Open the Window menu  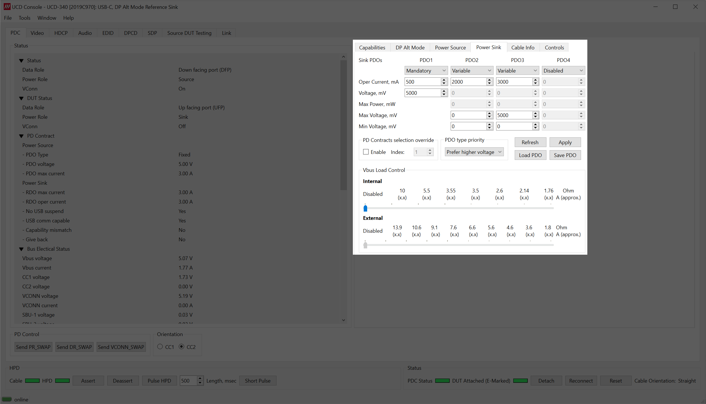coord(47,18)
